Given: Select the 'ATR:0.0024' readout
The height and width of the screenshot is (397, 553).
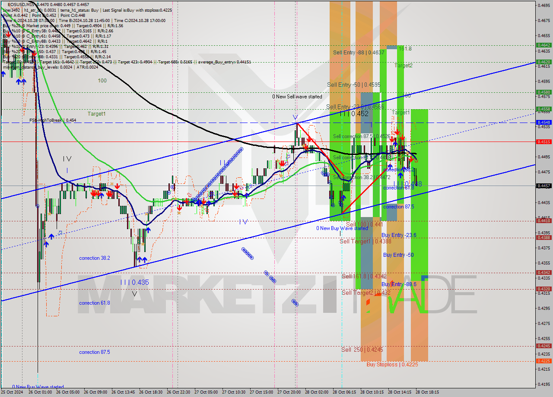Looking at the screenshot, I should pos(86,67).
